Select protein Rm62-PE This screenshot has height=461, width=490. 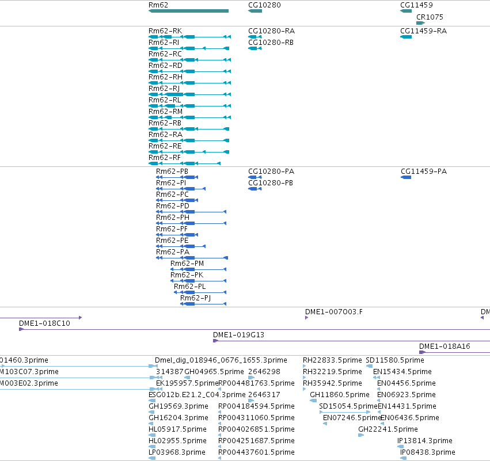(181, 246)
